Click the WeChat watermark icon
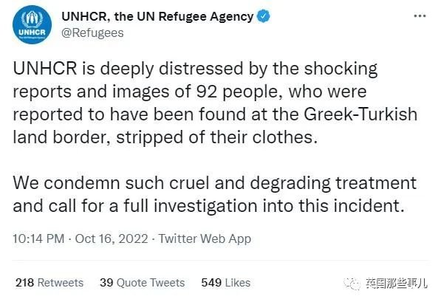The height and width of the screenshot is (302, 441). [352, 283]
